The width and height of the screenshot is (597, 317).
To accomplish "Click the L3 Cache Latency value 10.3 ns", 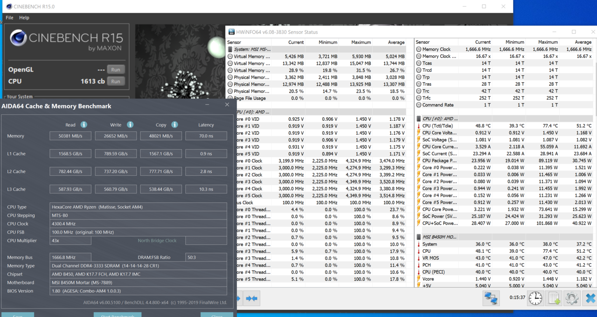I will [206, 189].
